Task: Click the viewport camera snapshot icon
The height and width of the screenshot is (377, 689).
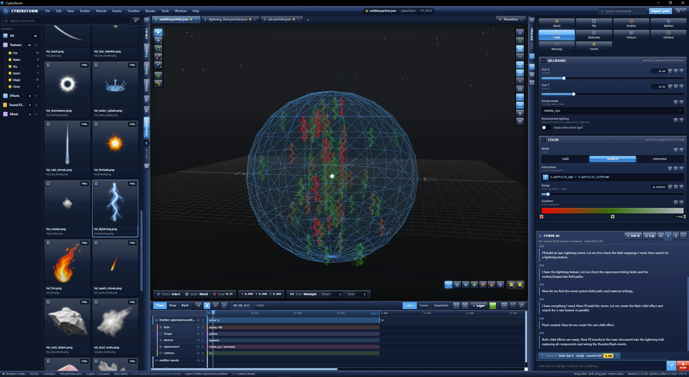Action: [520, 89]
